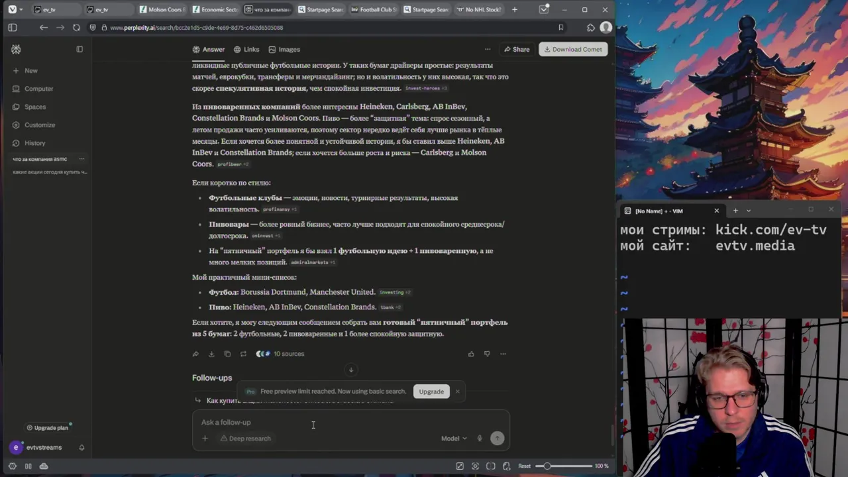Click the Perplexity logo in sidebar
The width and height of the screenshot is (848, 477).
(16, 49)
